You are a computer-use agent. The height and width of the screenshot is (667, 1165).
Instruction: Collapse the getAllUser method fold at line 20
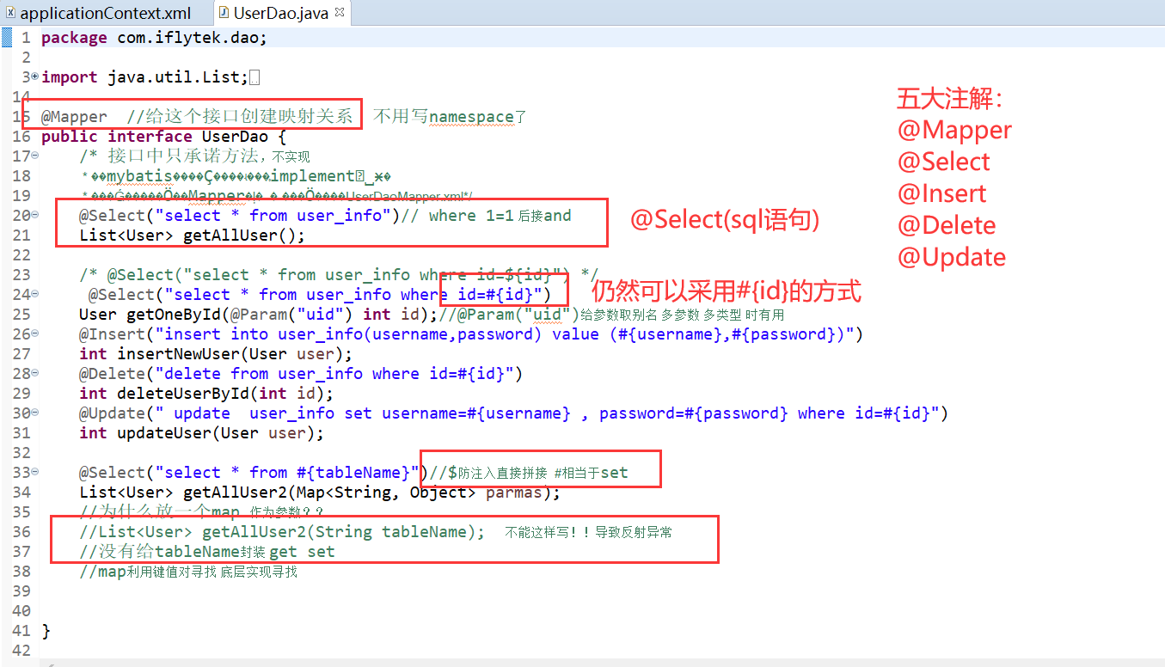tap(34, 215)
